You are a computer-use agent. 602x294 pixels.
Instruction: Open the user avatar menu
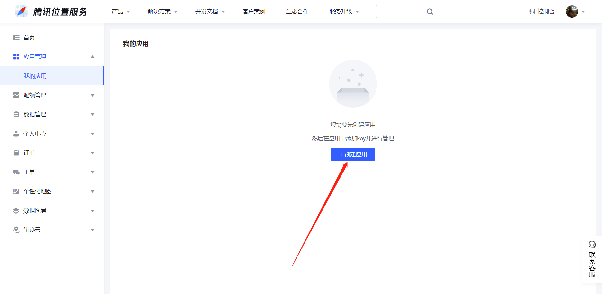pyautogui.click(x=572, y=12)
